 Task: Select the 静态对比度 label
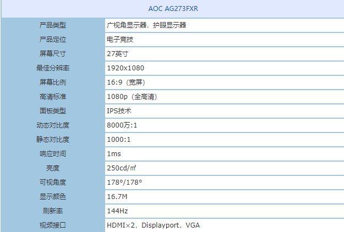pos(53,140)
